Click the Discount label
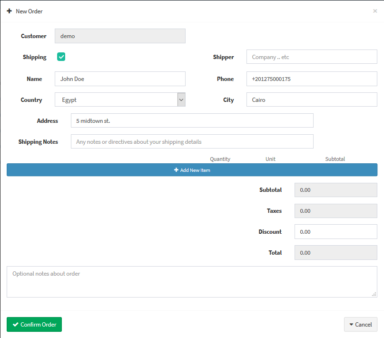This screenshot has width=384, height=338. [x=270, y=232]
